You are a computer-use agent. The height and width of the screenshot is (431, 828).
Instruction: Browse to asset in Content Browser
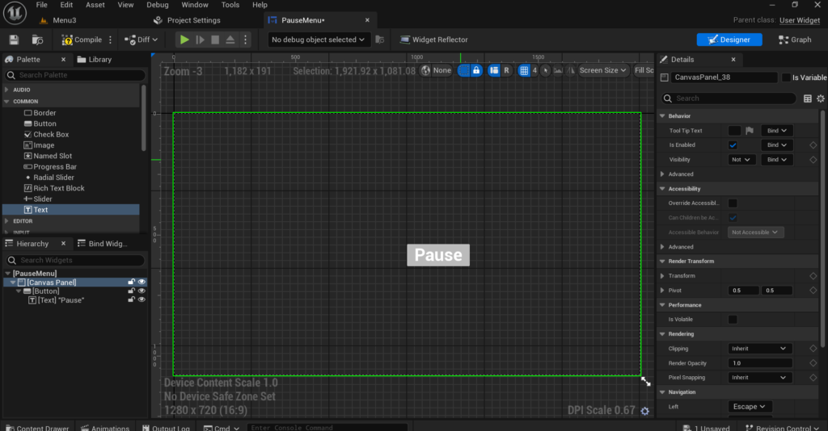pyautogui.click(x=37, y=40)
